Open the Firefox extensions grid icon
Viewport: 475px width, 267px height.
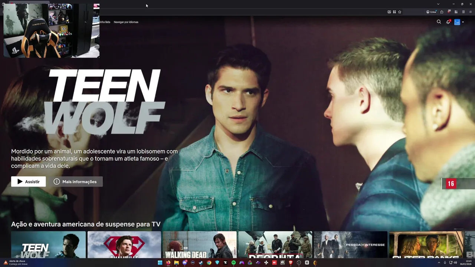click(x=456, y=12)
